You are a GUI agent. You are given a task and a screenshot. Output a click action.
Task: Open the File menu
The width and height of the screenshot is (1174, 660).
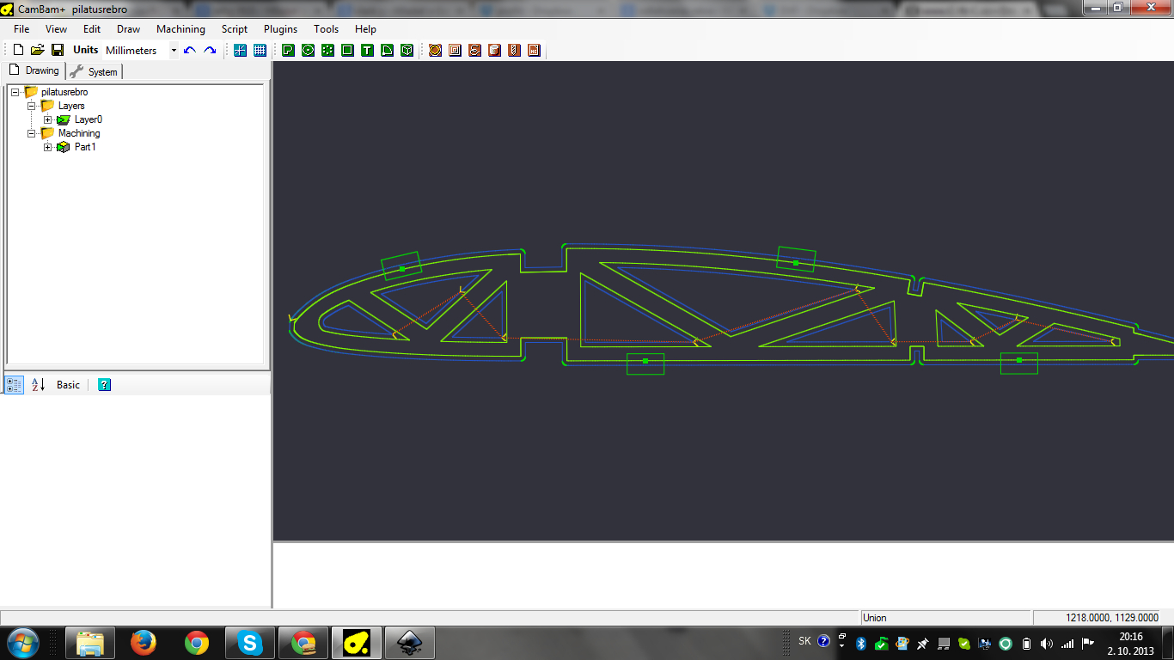(x=21, y=29)
